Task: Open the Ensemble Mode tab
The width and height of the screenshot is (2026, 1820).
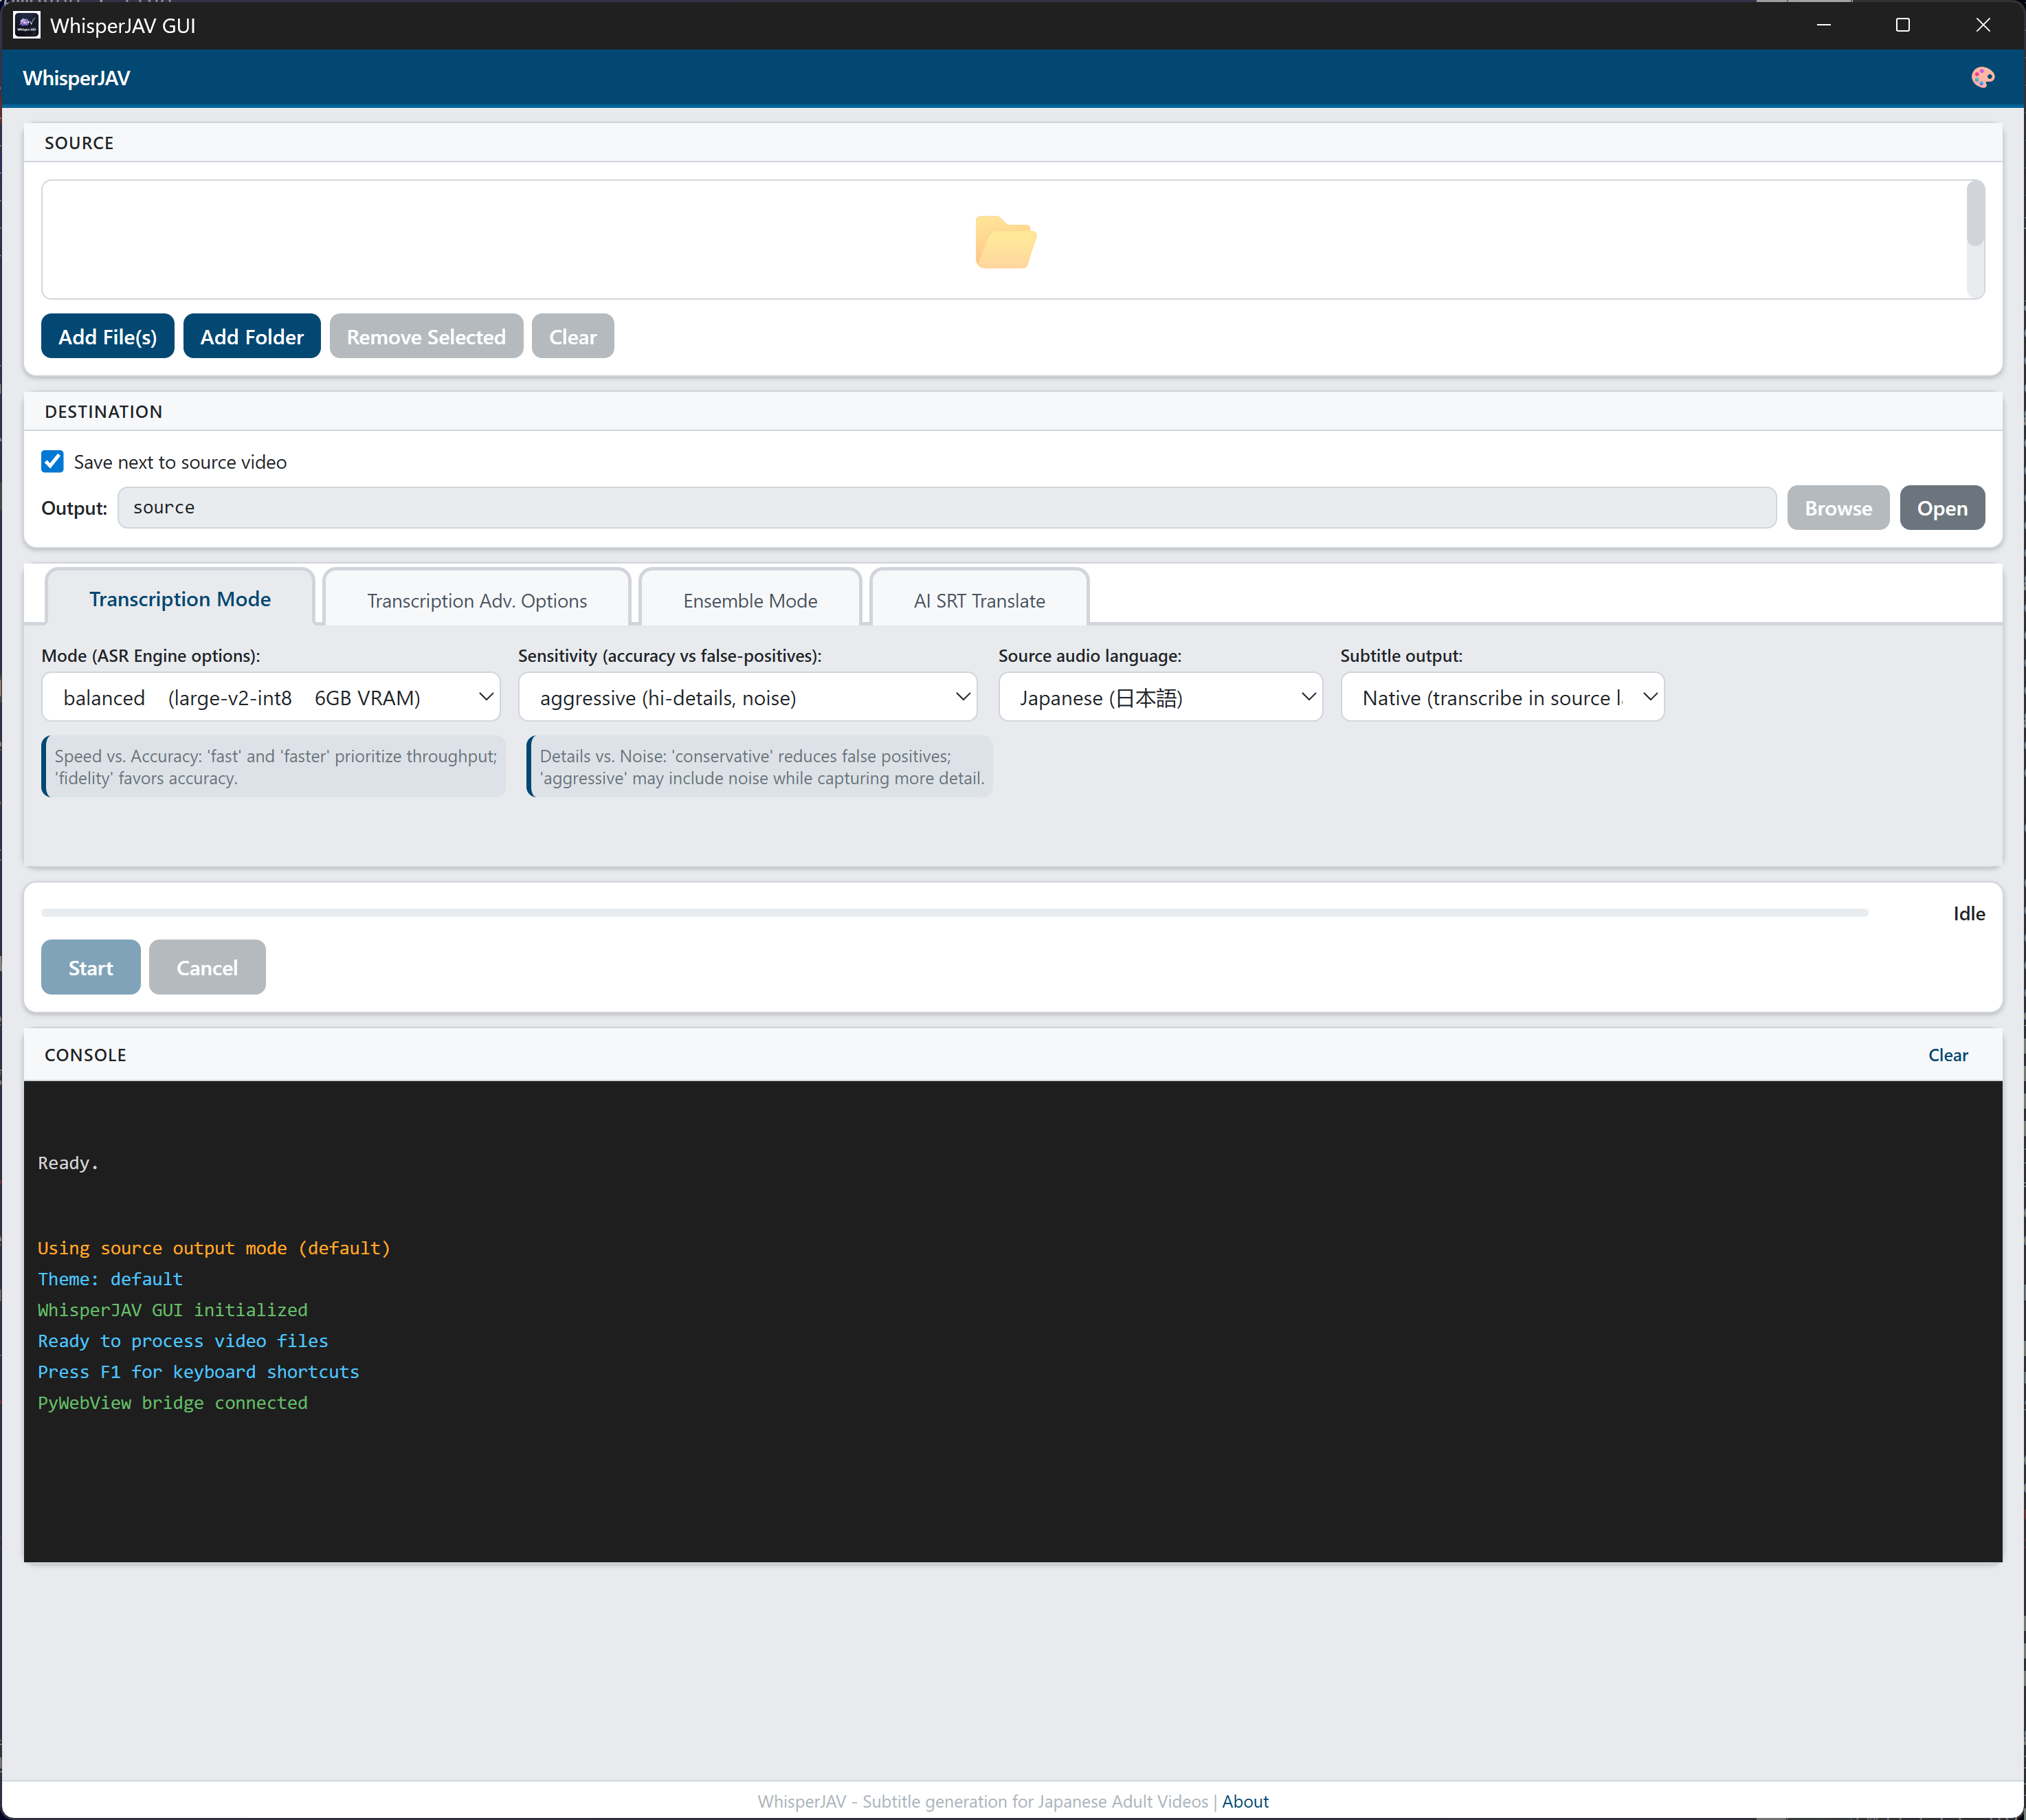Action: click(x=750, y=599)
